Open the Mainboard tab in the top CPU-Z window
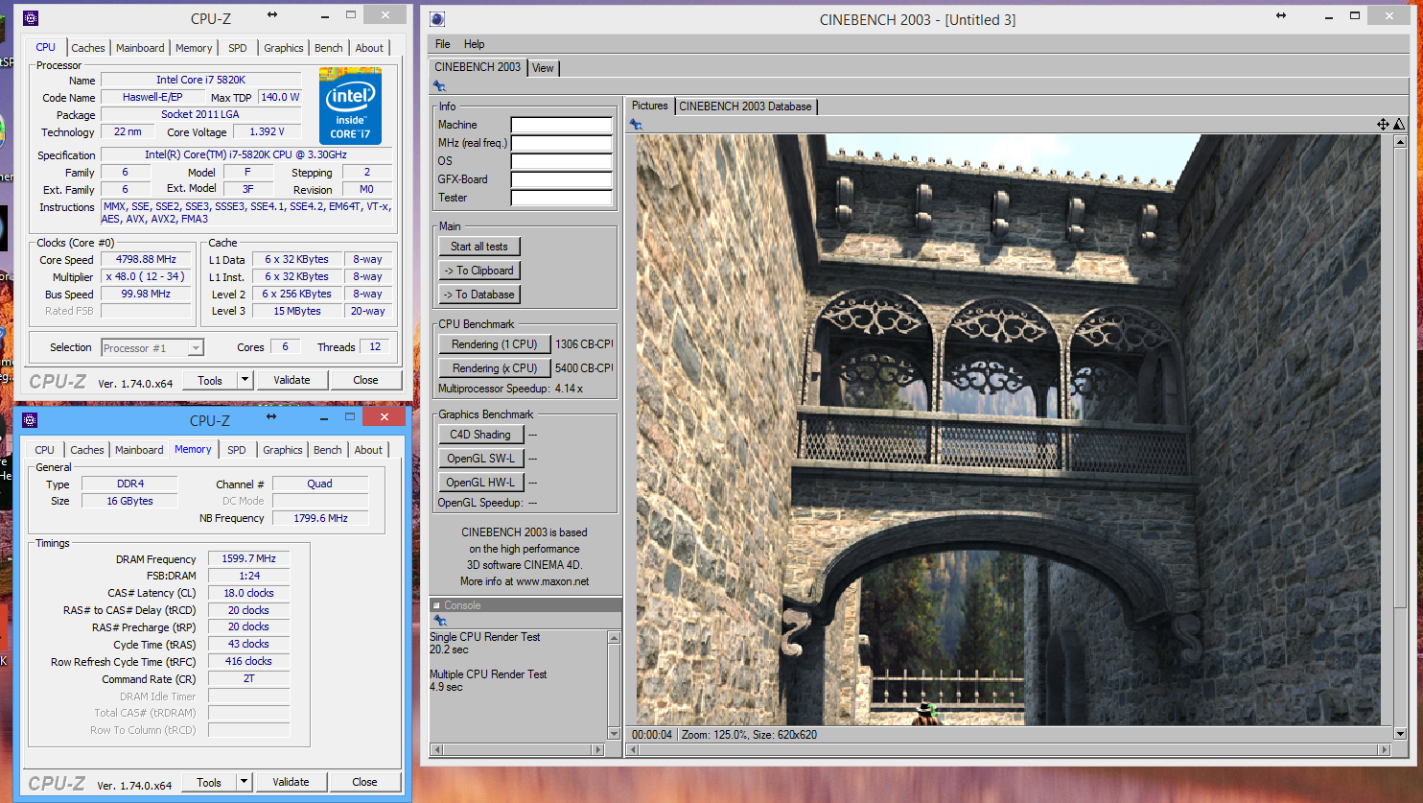This screenshot has height=803, width=1423. pyautogui.click(x=140, y=48)
